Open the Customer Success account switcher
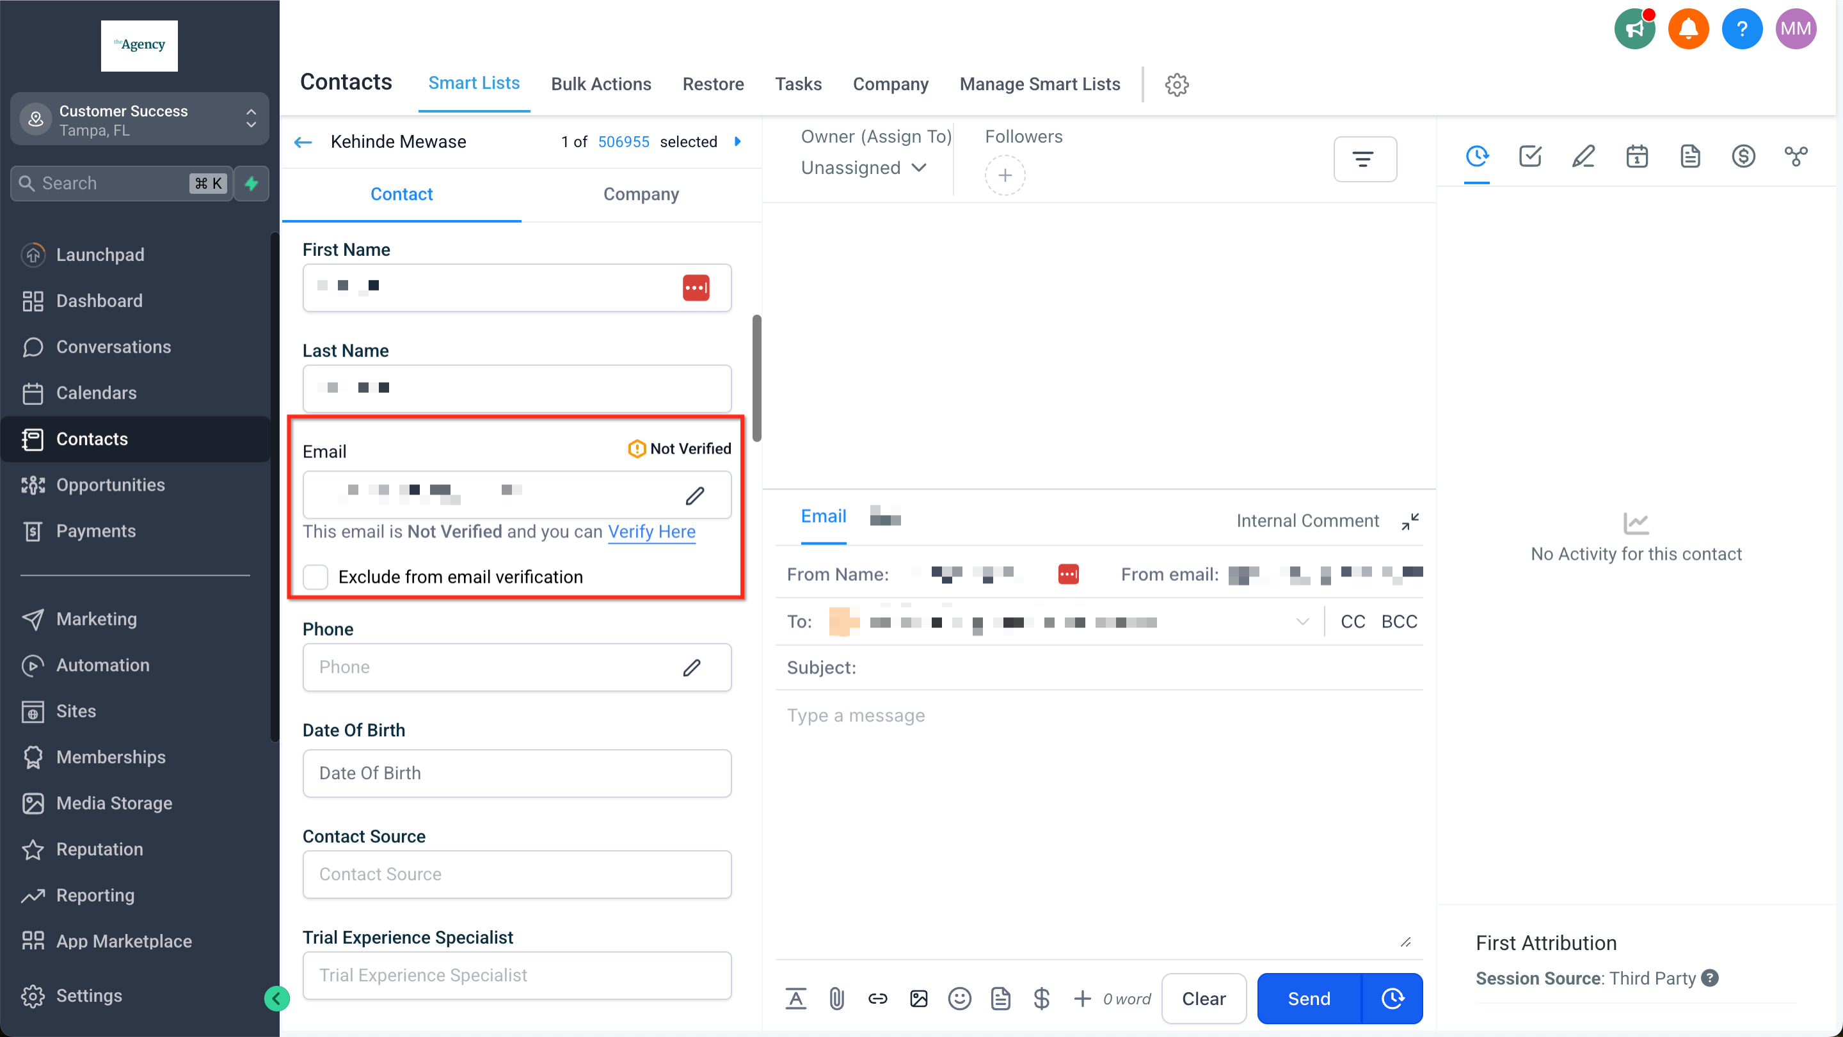The width and height of the screenshot is (1843, 1037). pos(140,120)
